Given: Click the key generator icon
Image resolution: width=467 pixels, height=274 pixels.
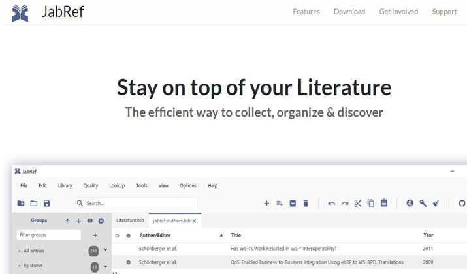Looking at the screenshot, I should pyautogui.click(x=423, y=203).
